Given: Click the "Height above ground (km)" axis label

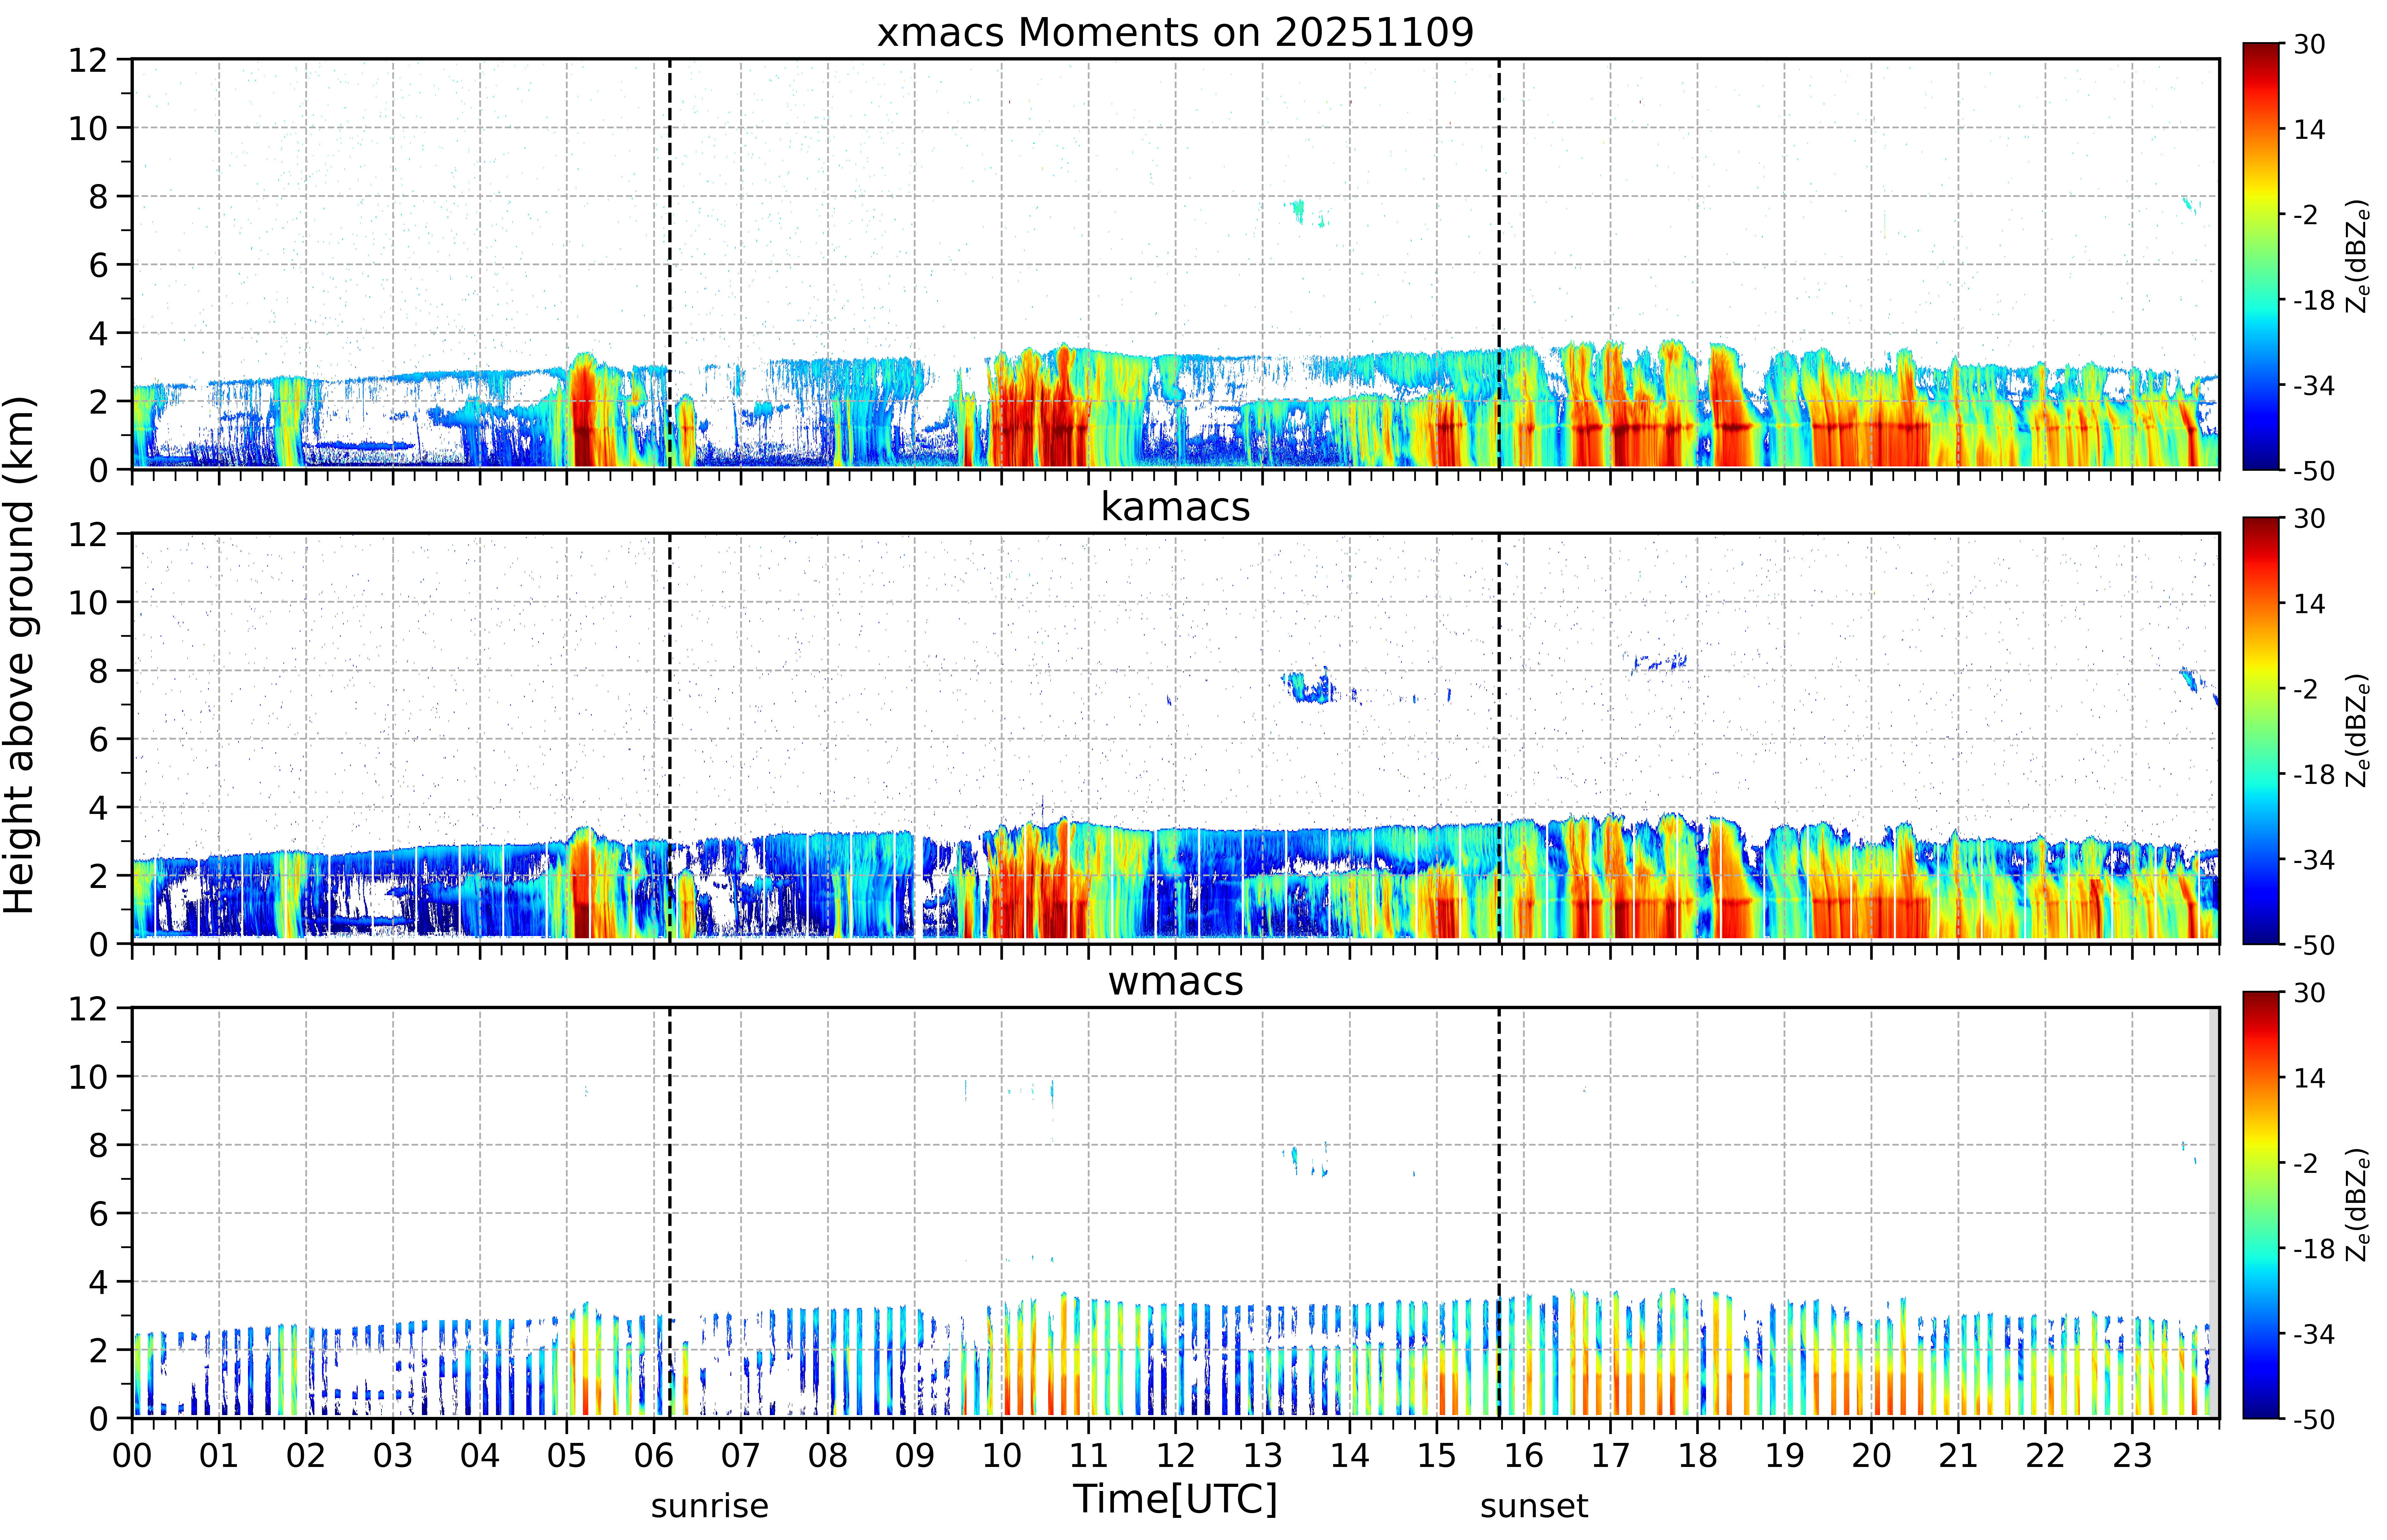Looking at the screenshot, I should pos(20,655).
